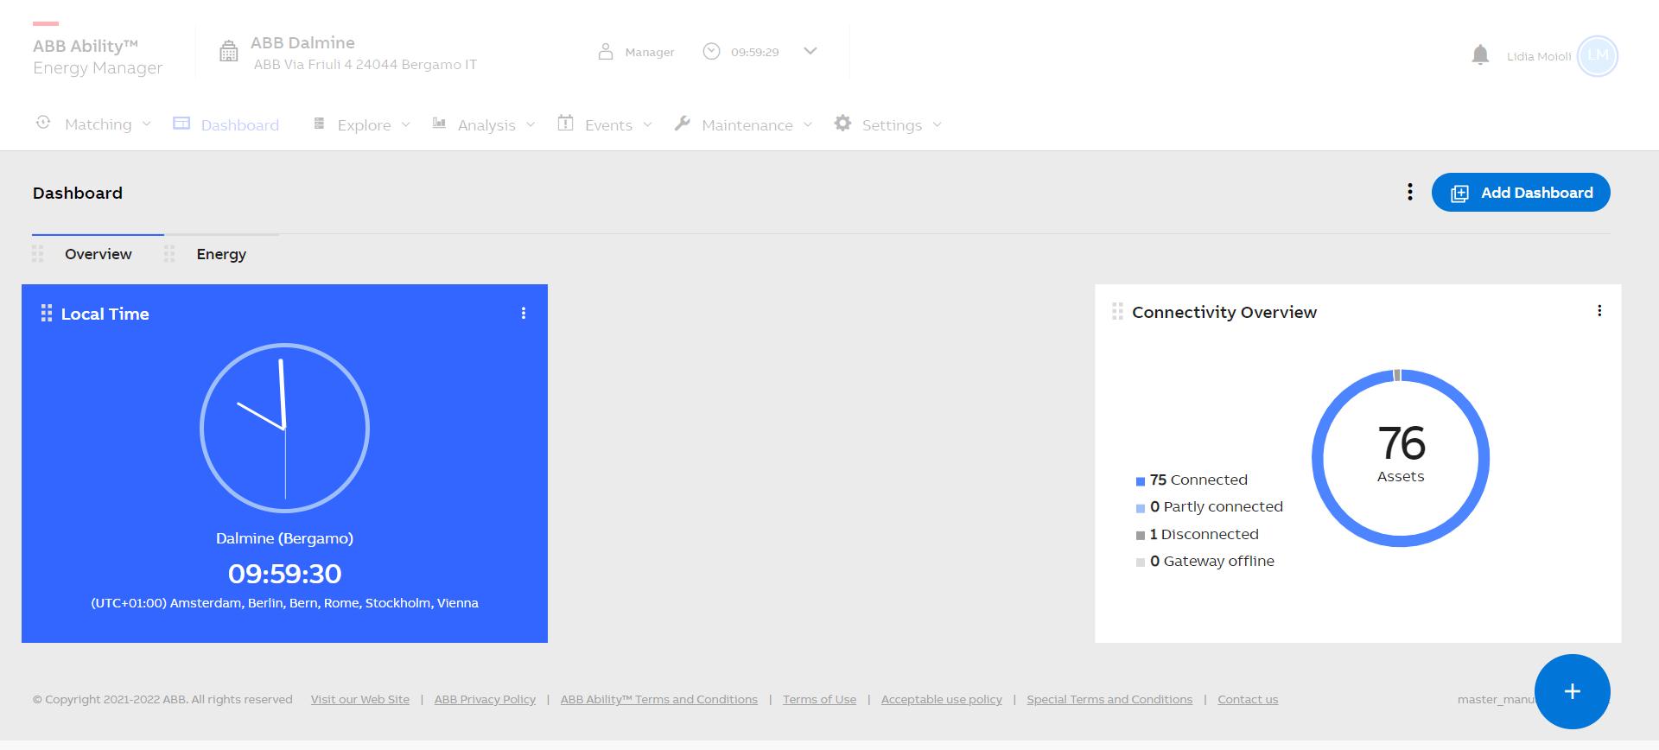Click the Analysis chart icon
The height and width of the screenshot is (750, 1659).
439,124
